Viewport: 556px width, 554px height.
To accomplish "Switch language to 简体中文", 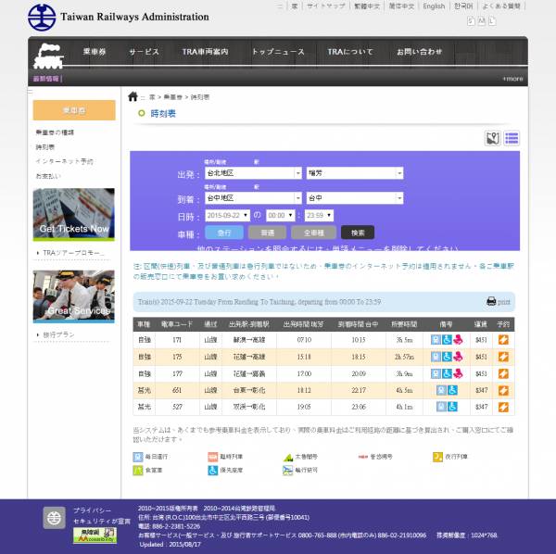I will click(401, 6).
